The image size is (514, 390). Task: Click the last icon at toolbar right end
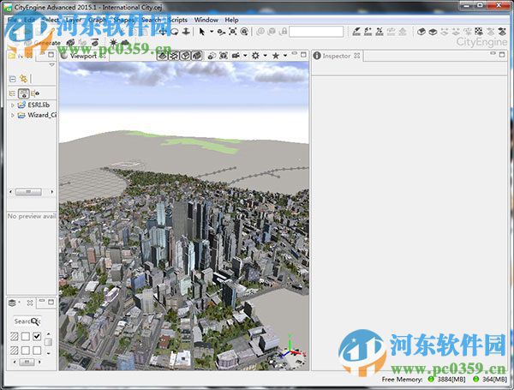click(502, 32)
